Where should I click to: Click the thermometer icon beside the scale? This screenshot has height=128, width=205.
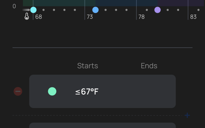coord(27,16)
